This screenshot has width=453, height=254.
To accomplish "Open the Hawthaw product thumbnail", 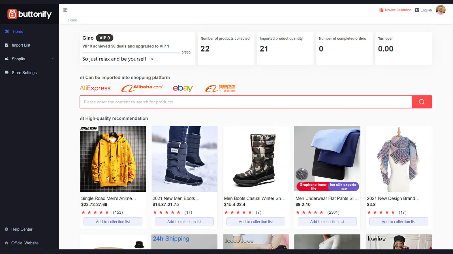I will (399, 242).
